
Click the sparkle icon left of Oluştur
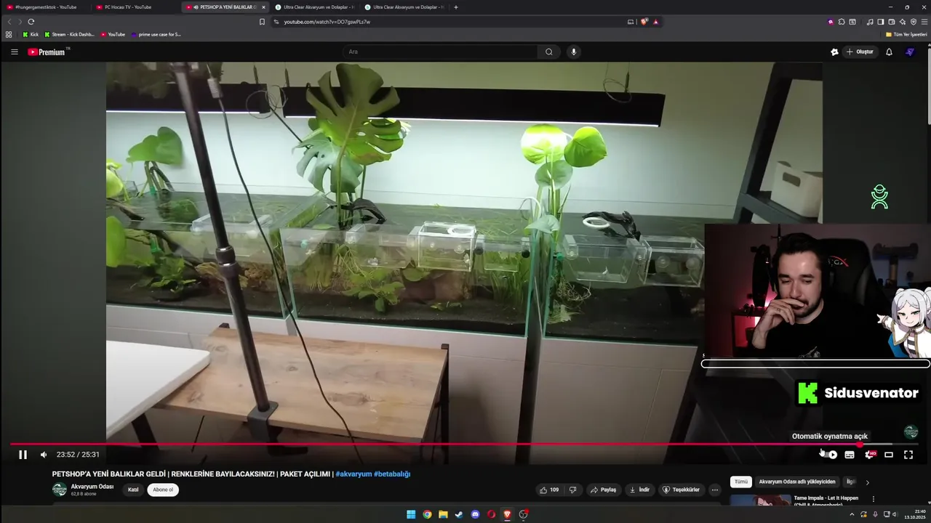[834, 52]
